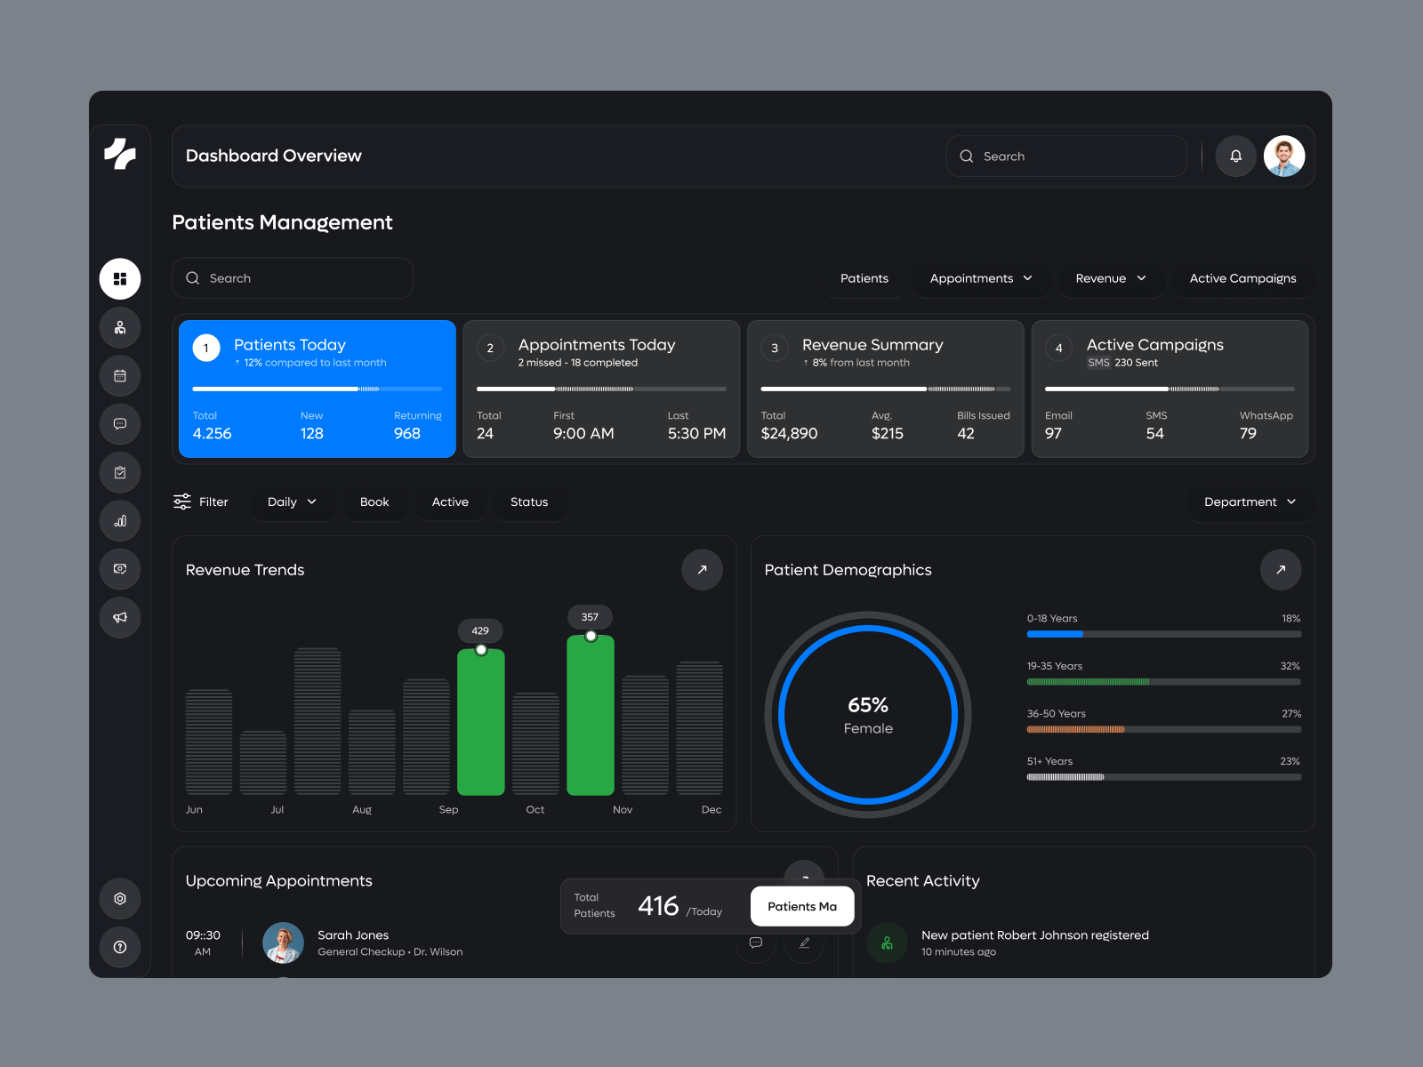The height and width of the screenshot is (1067, 1423).
Task: Open Settings from the sidebar gear icon
Action: click(x=120, y=899)
